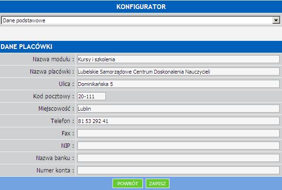
Task: Focus the Telefon input field
Action: 178,121
